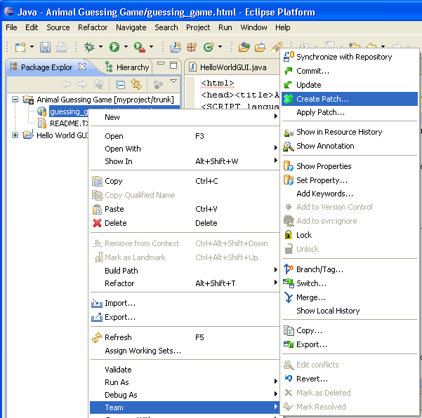This screenshot has height=418, width=422.
Task: Click Show Properties in submenu
Action: [350, 166]
